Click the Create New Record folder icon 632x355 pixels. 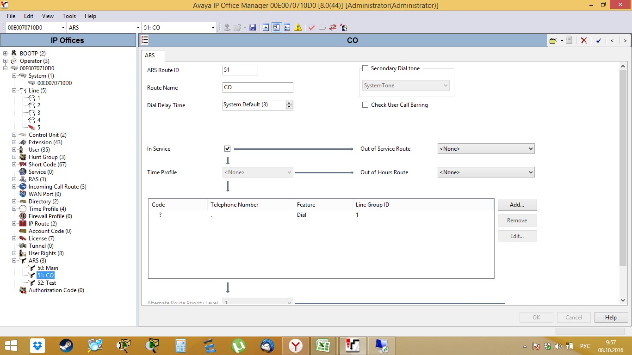coord(553,41)
